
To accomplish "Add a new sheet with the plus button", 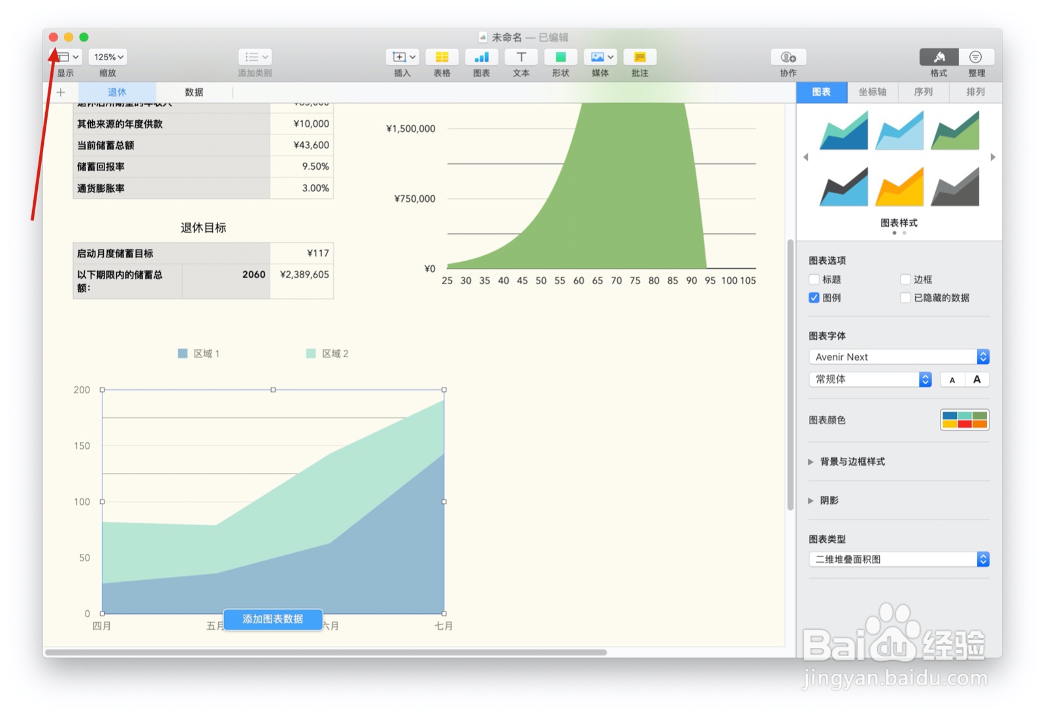I will pos(60,92).
